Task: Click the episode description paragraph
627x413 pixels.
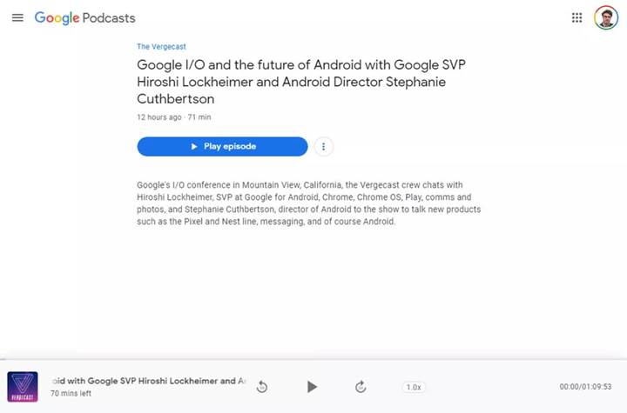Action: pyautogui.click(x=309, y=203)
